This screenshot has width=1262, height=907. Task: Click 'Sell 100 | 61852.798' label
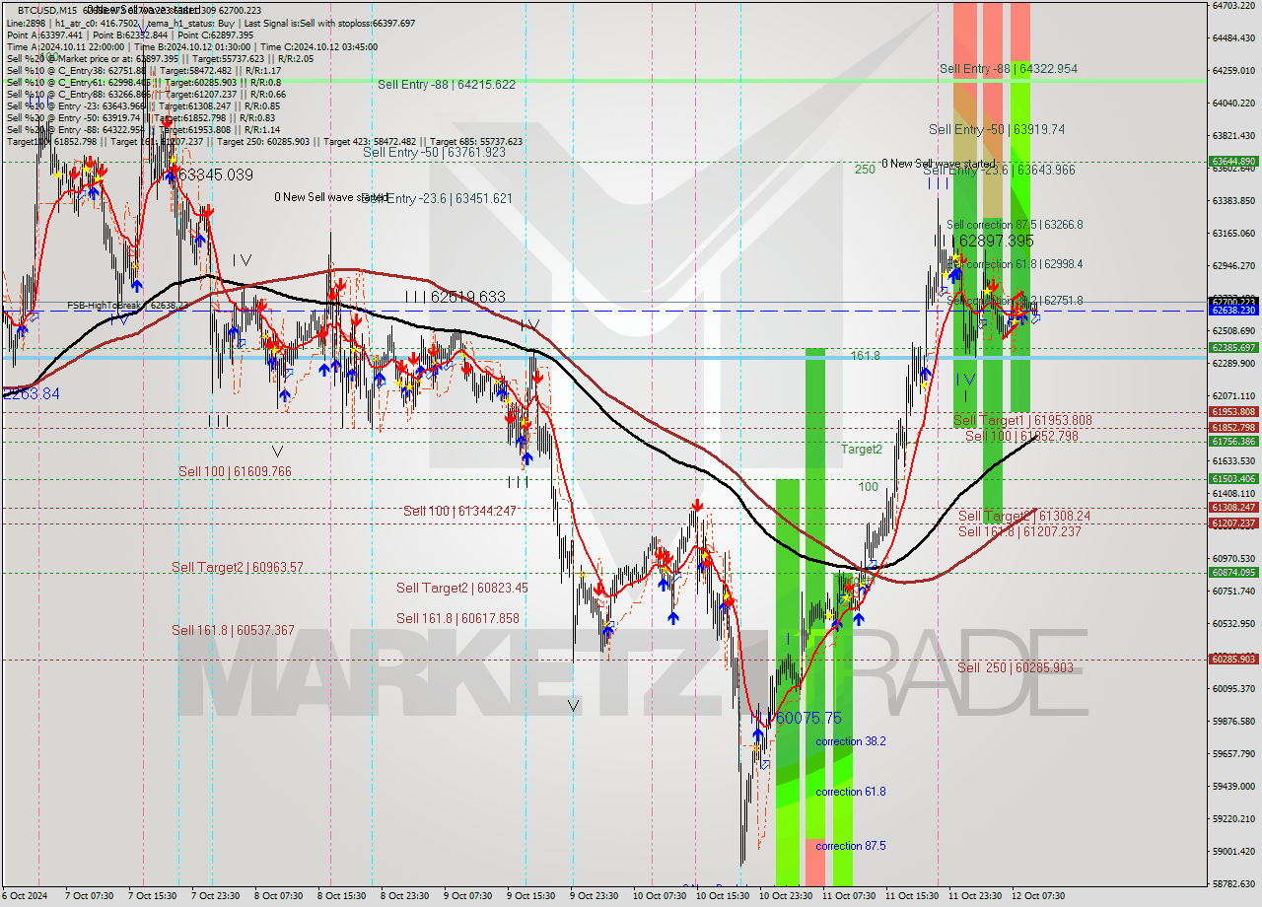1021,436
